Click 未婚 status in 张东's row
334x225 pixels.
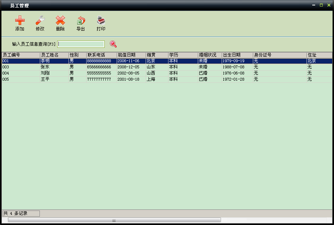click(203, 67)
